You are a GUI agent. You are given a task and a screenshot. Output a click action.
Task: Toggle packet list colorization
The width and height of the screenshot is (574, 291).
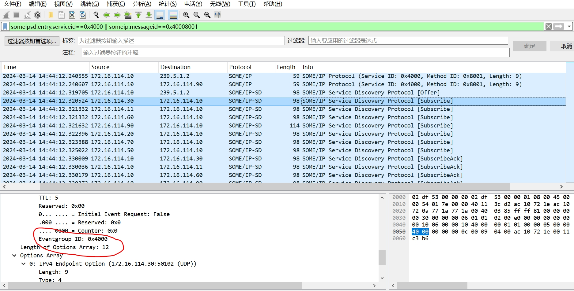point(173,15)
